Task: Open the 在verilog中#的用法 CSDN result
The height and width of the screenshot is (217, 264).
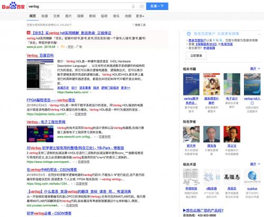Action: (52, 170)
